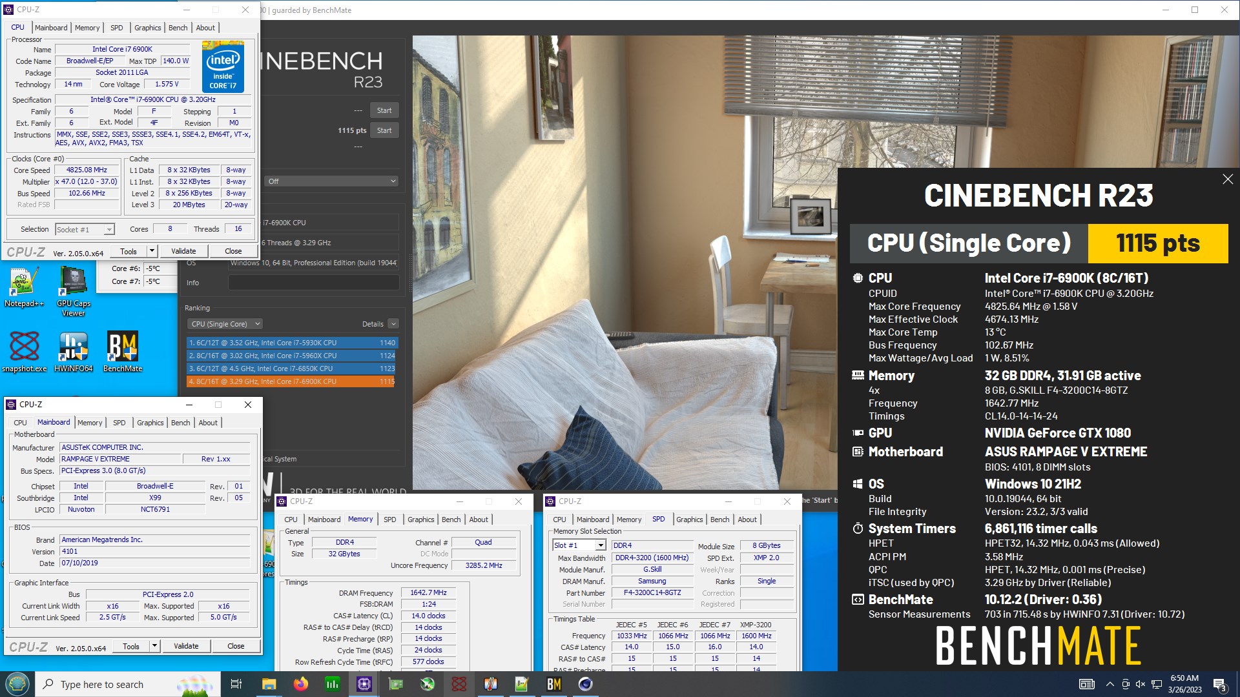Click the motherboard model RAMPAGE V EXTREME field
This screenshot has width=1240, height=697.
(120, 459)
